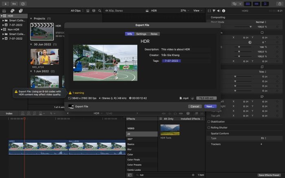Image resolution: width=285 pixels, height=178 pixels.
Task: Click the hdr effects search field
Action: pyautogui.click(x=164, y=175)
